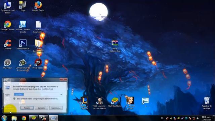The image size is (215, 121).
Task: Open the Windows Start menu orb
Action: click(4, 118)
